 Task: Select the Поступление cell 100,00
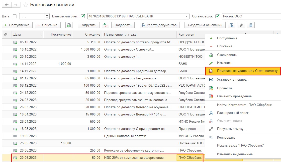(58, 143)
